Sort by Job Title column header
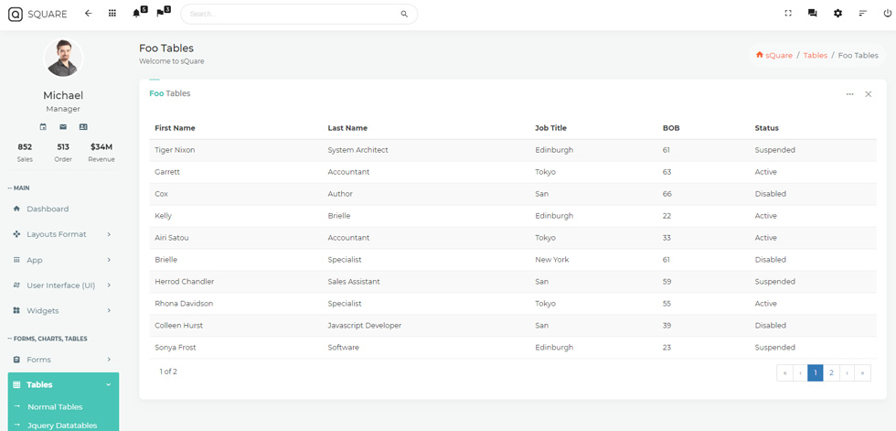896x431 pixels. (x=550, y=128)
